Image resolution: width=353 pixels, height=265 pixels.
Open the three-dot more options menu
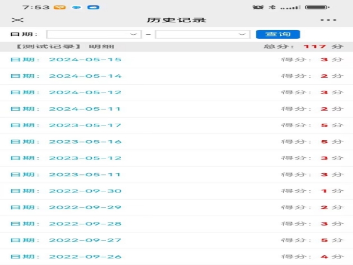click(328, 20)
